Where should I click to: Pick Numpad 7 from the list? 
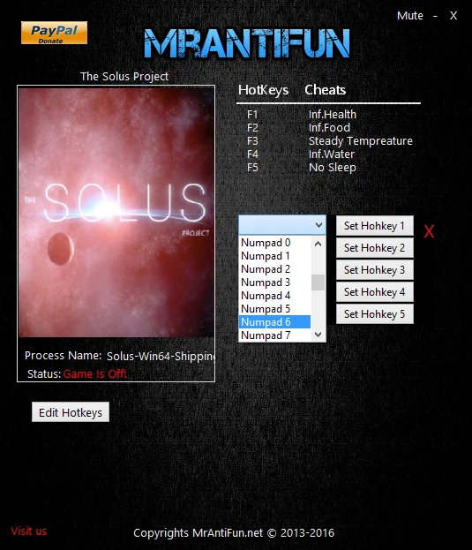274,335
